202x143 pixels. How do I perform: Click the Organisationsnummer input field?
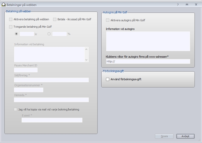point(29,90)
